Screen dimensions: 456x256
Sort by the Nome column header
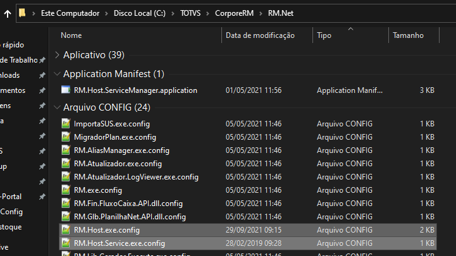coord(71,35)
